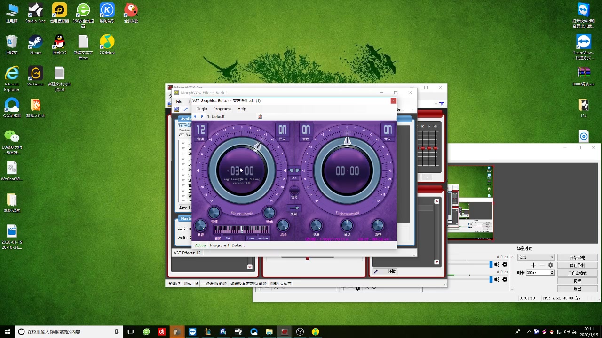This screenshot has height=338, width=602.
Task: Toggle the ON switch under 开关 for Timbrewheel
Action: (387, 131)
